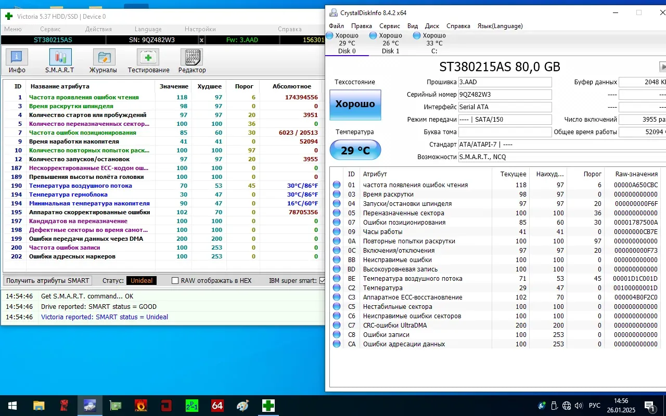
Task: Click the Абсолютное column header in Victoria
Action: pyautogui.click(x=292, y=86)
